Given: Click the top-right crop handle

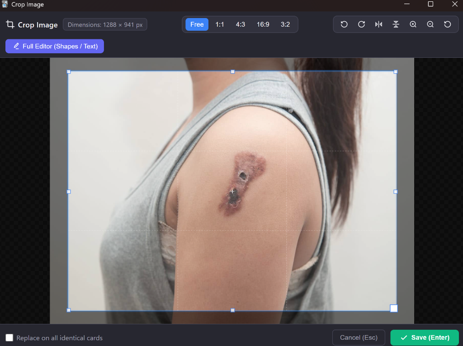Looking at the screenshot, I should [x=396, y=72].
